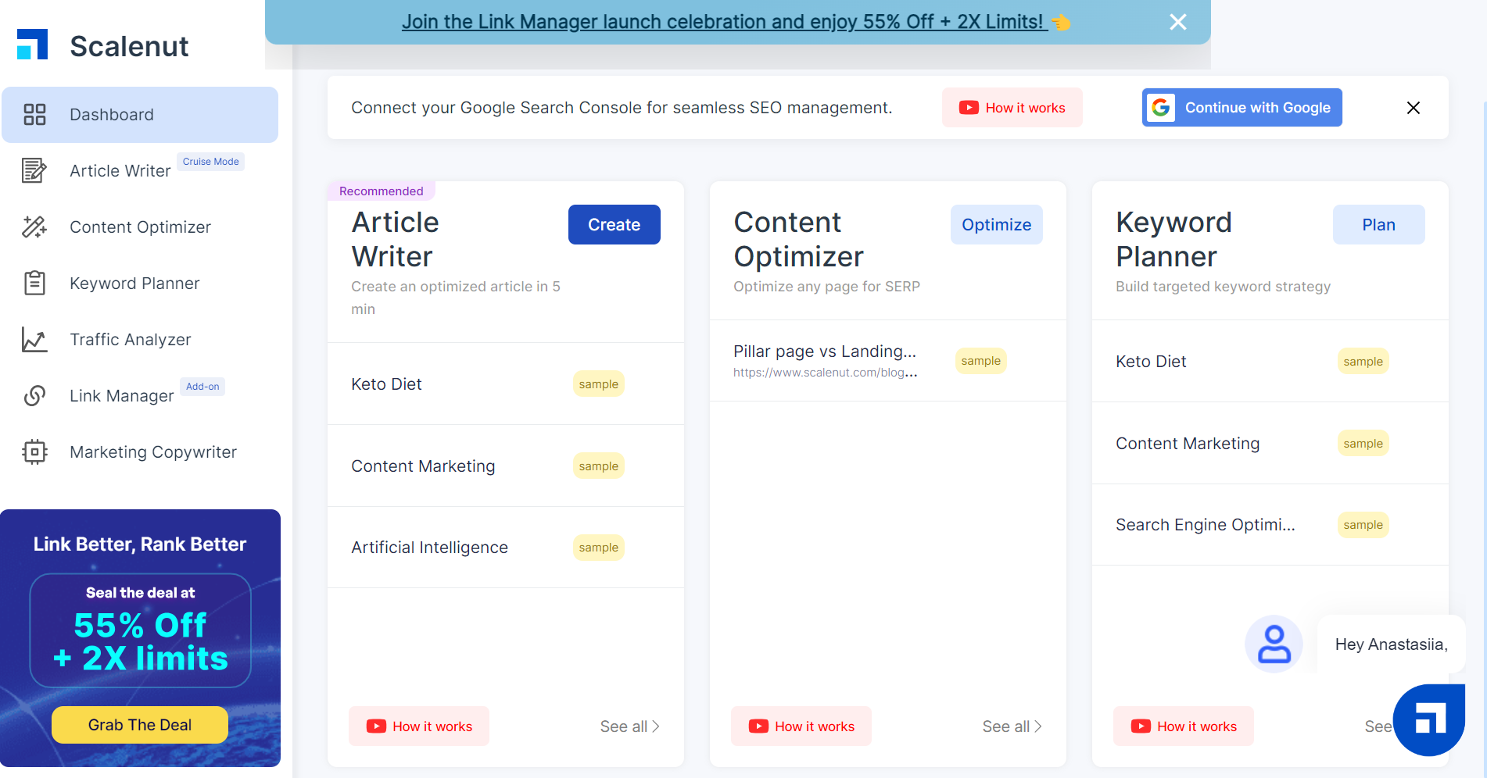Click Continue with Google
Image resolution: width=1487 pixels, height=778 pixels.
(x=1242, y=108)
